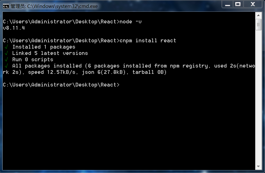265x173 pixels.
Task: Close the command prompt window
Action: pos(253,4)
